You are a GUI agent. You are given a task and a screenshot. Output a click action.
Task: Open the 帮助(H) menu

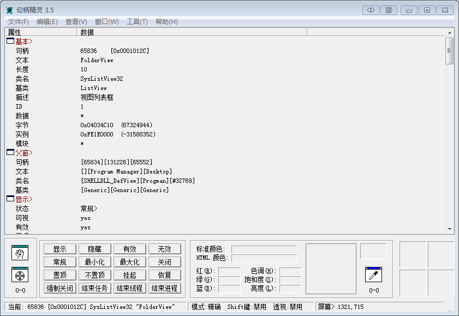(x=166, y=22)
